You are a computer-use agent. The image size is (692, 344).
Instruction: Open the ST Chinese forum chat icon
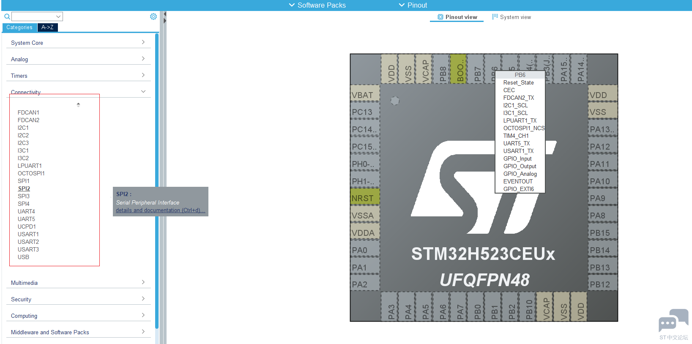point(673,320)
